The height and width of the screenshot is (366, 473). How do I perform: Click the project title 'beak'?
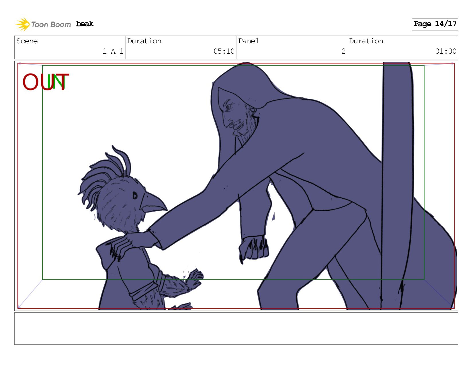[x=85, y=24]
